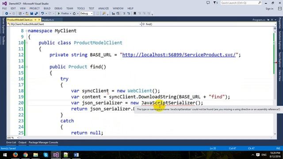Screen dimensions: 283x159
Task: Open the DEBUG menu
Action: point(58,8)
